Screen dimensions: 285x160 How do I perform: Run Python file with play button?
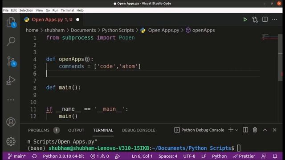point(245,20)
